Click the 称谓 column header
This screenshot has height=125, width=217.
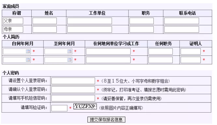[17, 13]
